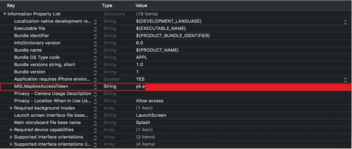Click the LaunchScreen value field
Viewport: 352px width, 149px height.
(151, 115)
